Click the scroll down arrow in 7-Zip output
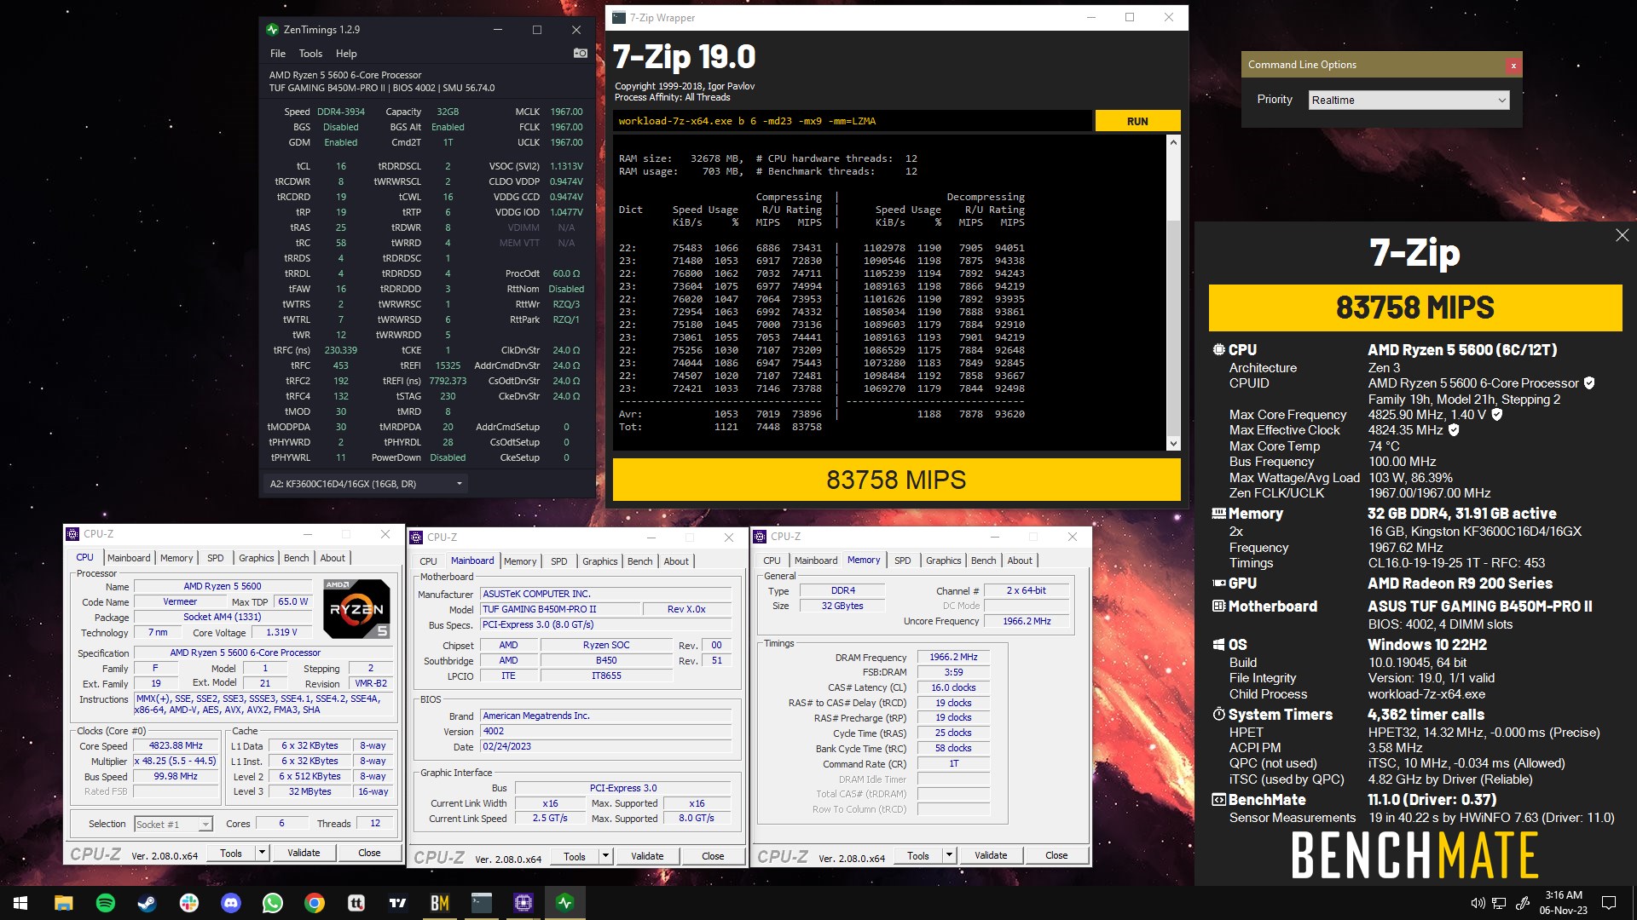This screenshot has height=920, width=1637. pos(1173,443)
